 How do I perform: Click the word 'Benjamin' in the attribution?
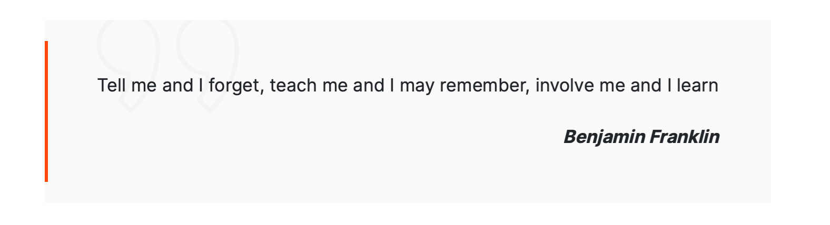coord(604,137)
